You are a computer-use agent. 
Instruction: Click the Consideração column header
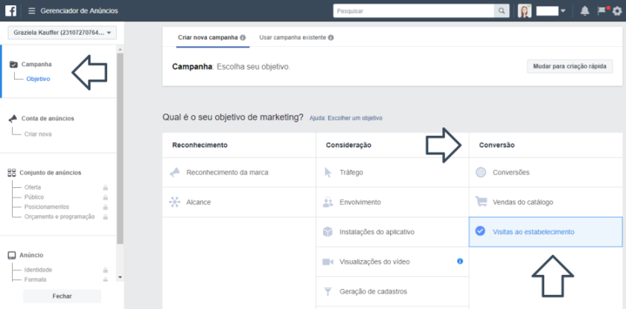(348, 145)
